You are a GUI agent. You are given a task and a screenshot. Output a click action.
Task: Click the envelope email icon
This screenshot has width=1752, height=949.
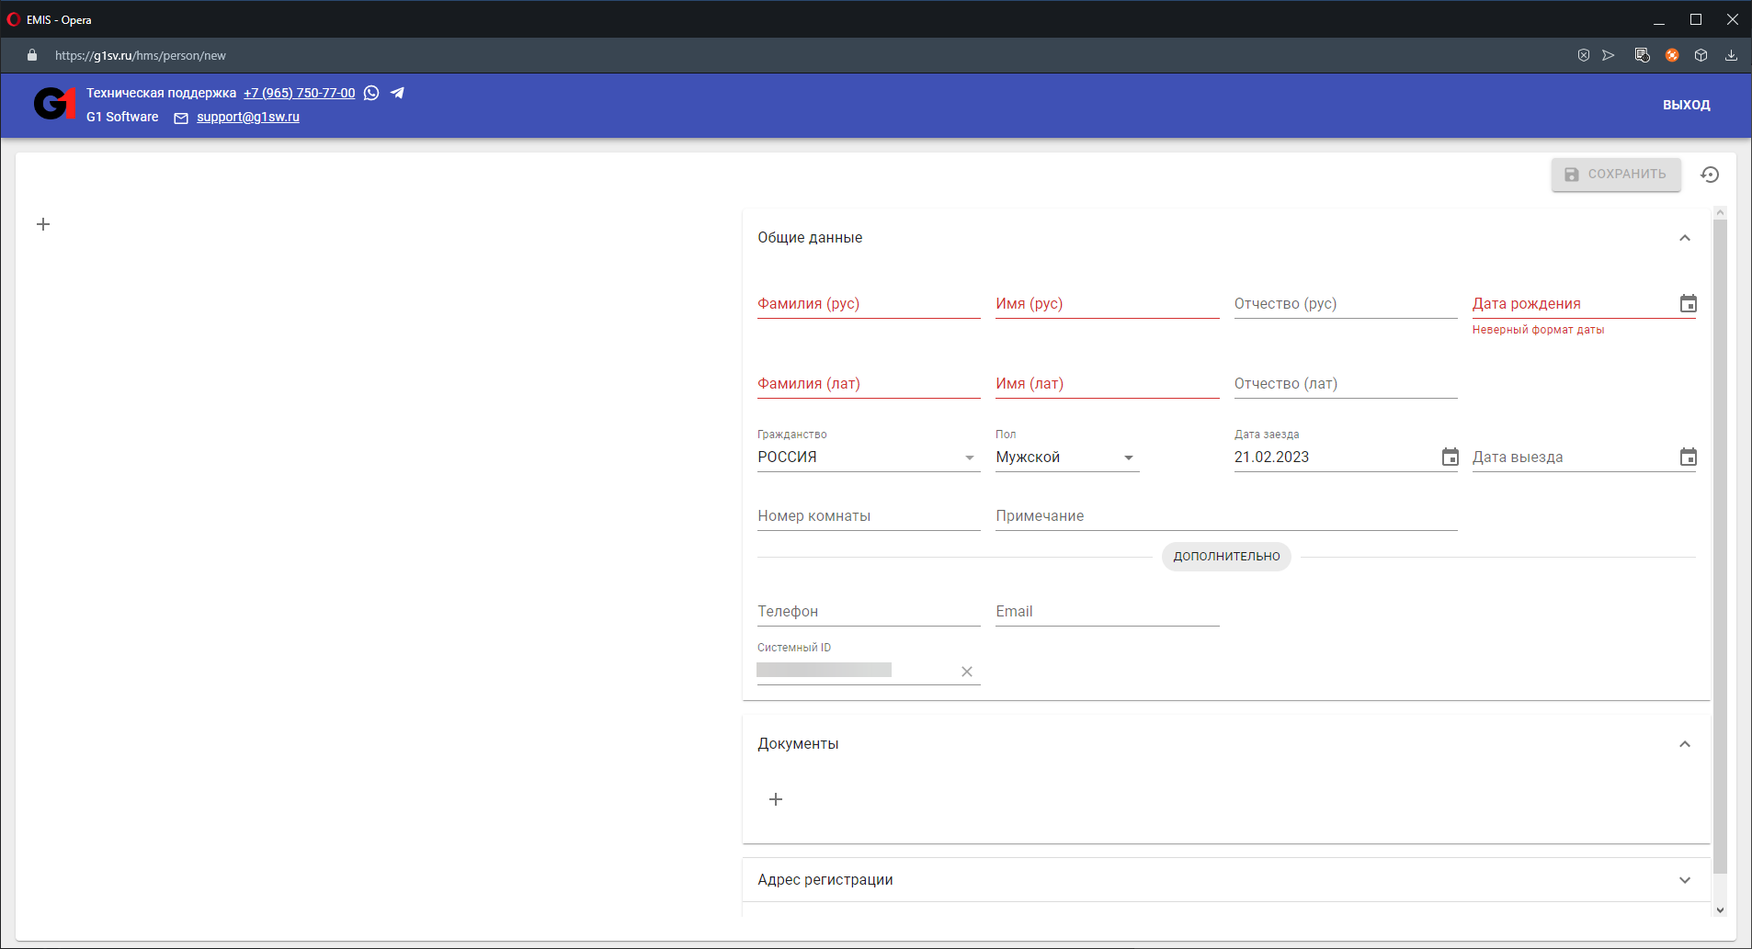pyautogui.click(x=181, y=118)
